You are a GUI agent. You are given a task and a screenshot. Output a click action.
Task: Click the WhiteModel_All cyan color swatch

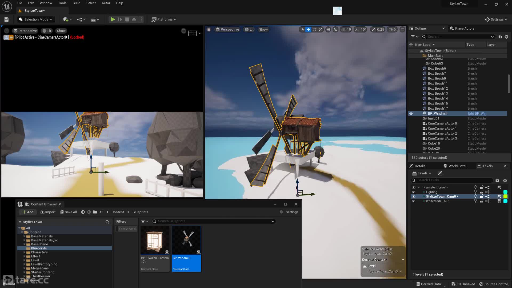[x=505, y=201]
